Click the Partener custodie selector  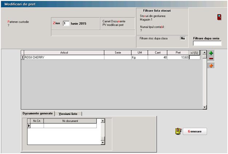[x=18, y=24]
